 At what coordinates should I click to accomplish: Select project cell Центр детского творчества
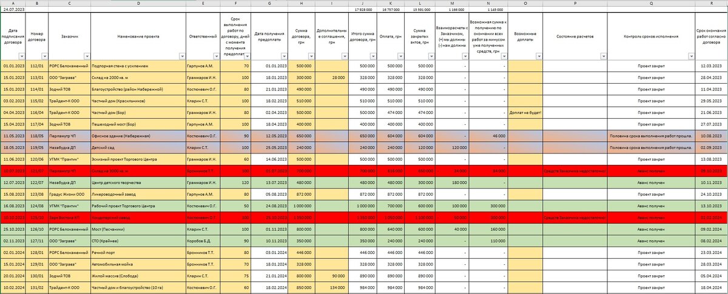tap(139, 182)
